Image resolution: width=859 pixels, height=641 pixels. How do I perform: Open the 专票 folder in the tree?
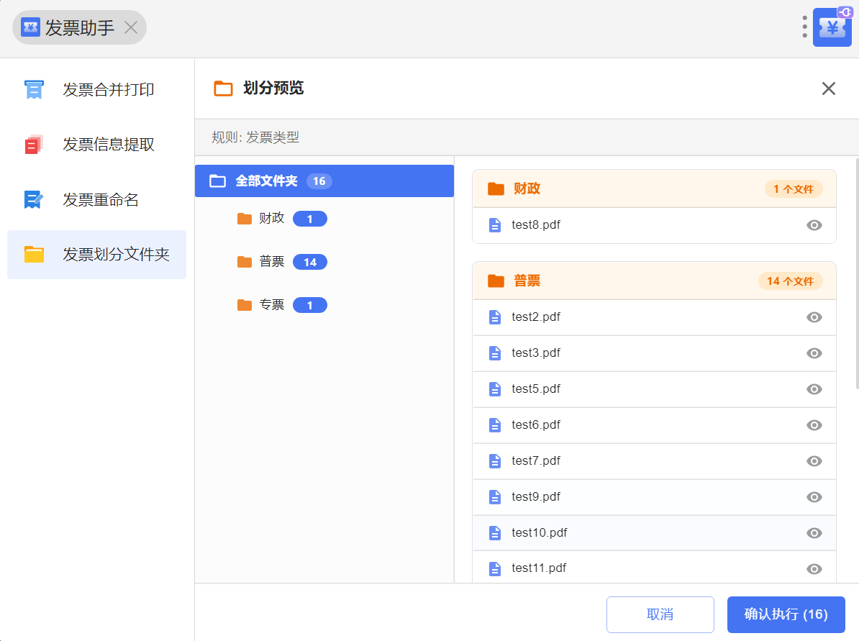coord(272,305)
